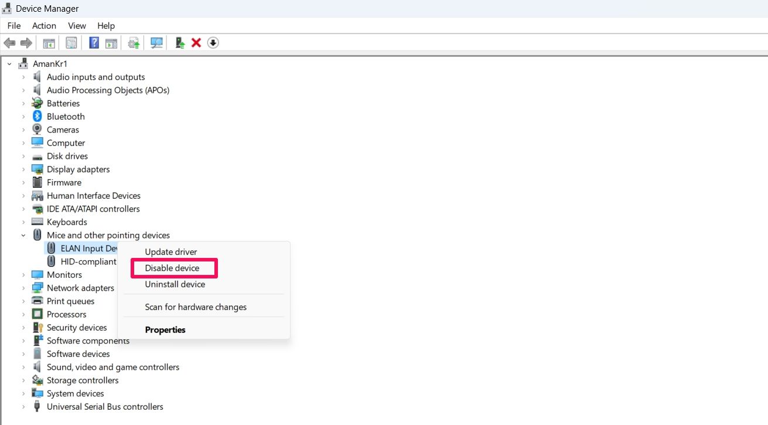768x425 pixels.
Task: Click Properties at the bottom of context menu
Action: point(165,329)
